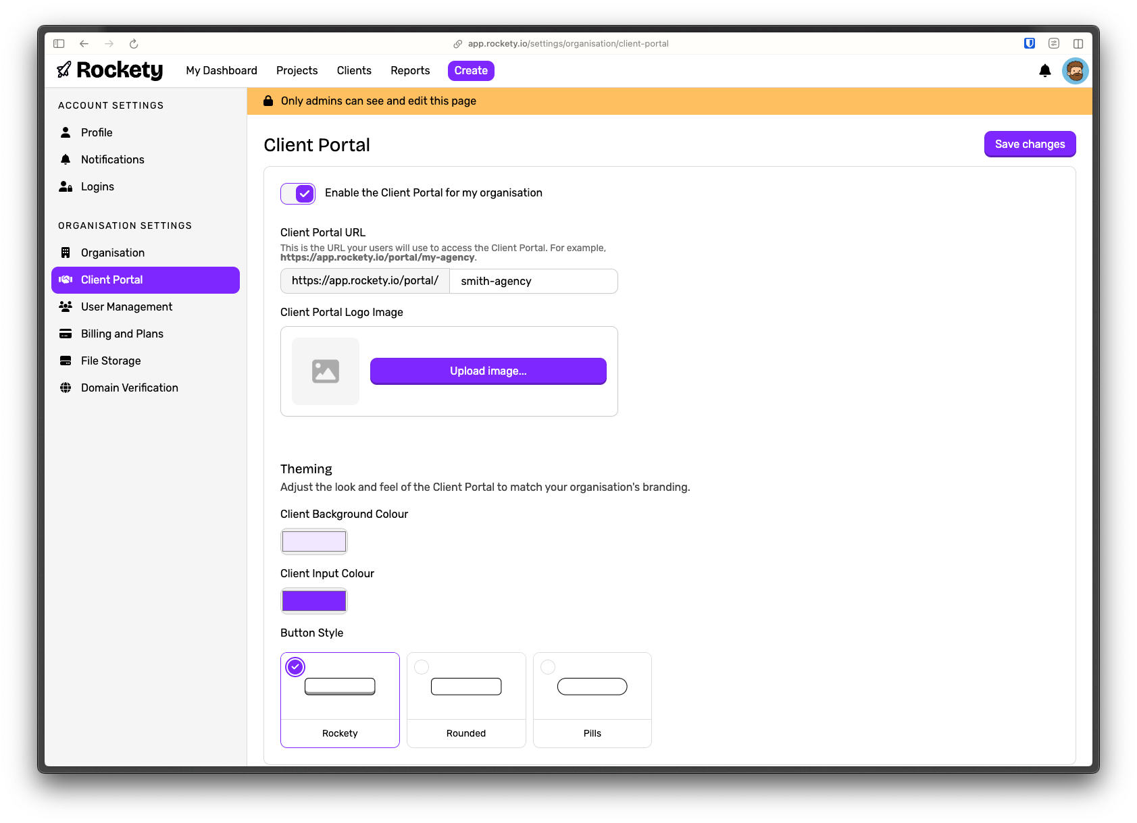Click the File Storage icon
The height and width of the screenshot is (823, 1137).
tap(65, 360)
